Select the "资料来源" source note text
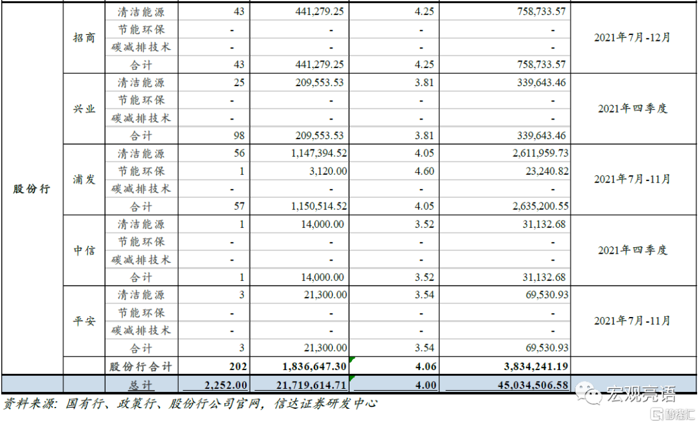 [x=191, y=404]
